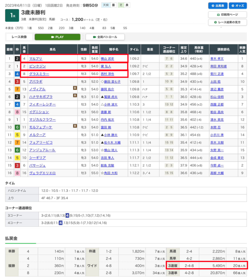Click the 印刷用ページ print page button

[227, 15]
